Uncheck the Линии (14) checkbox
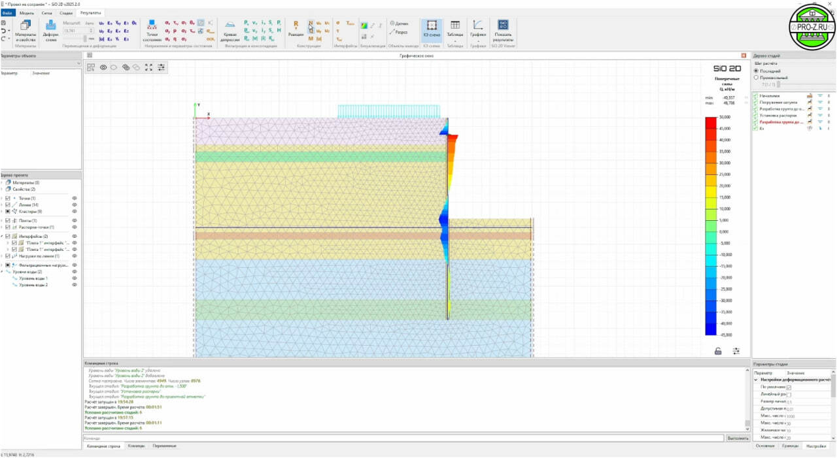Screen dimensions: 837x458 click(x=8, y=204)
